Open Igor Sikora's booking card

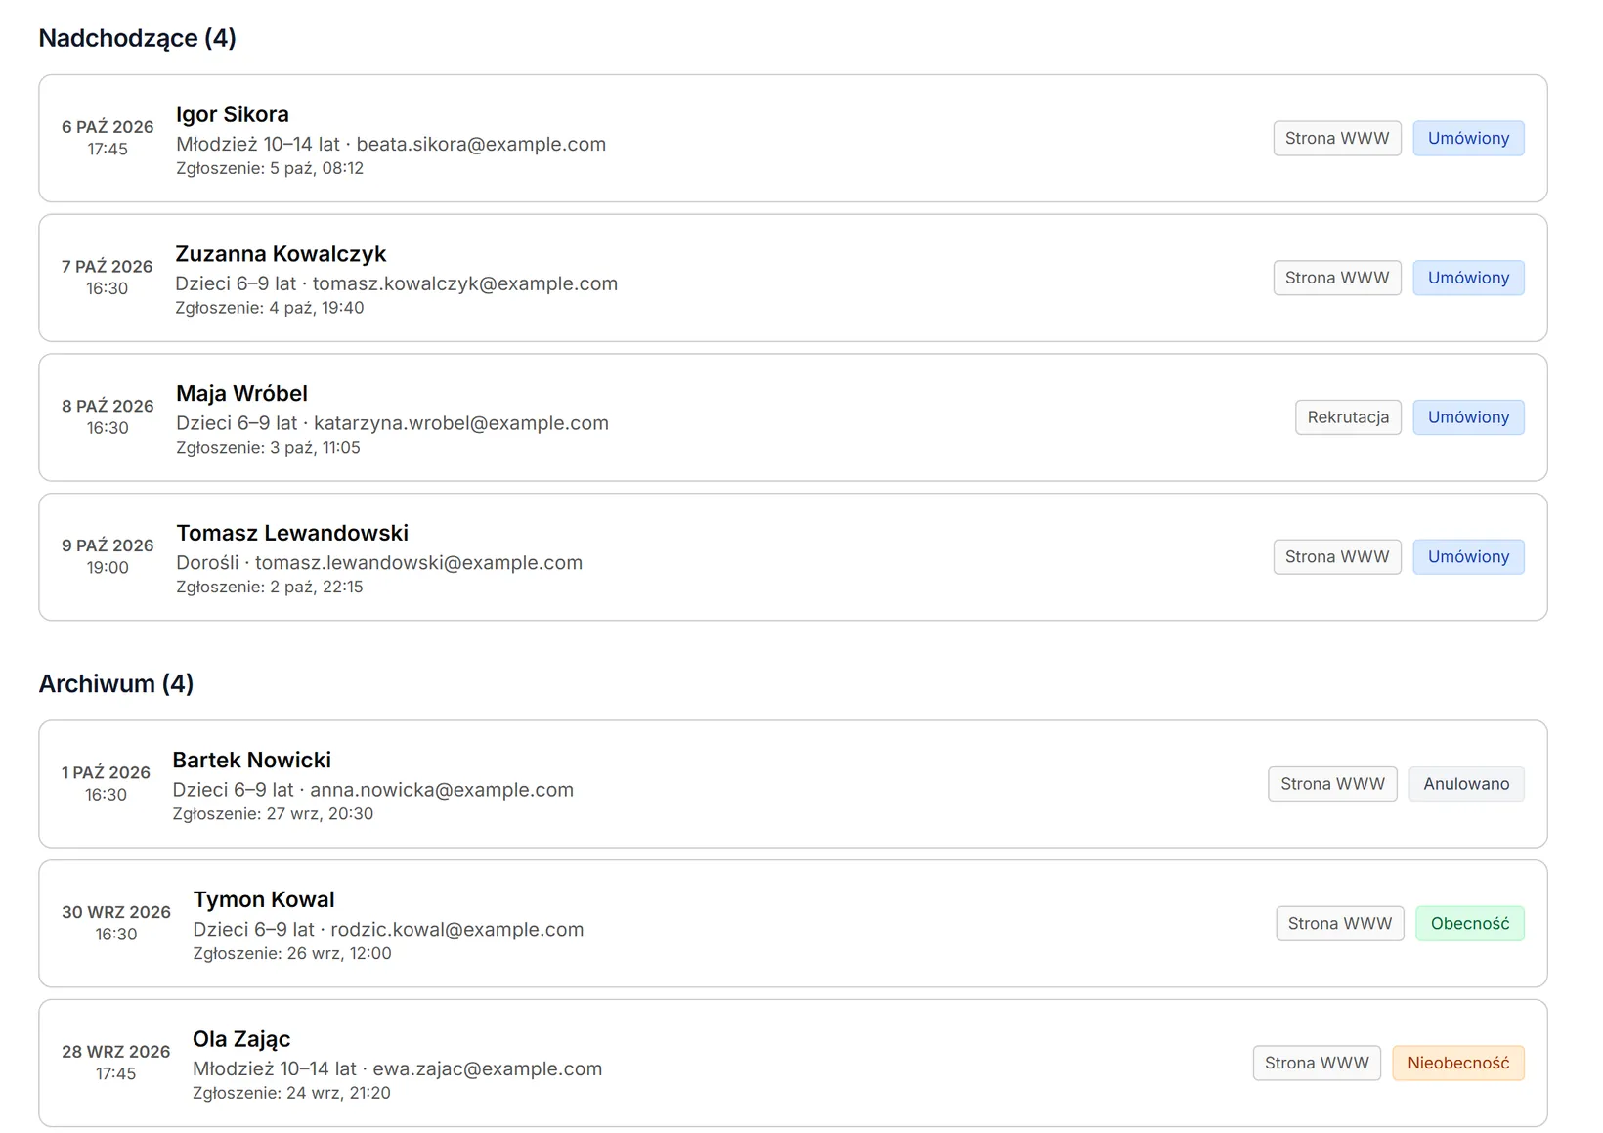coord(793,139)
